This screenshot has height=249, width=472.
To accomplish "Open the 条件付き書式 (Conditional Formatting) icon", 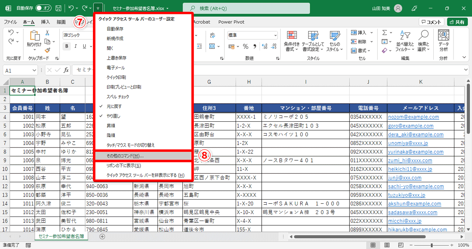I will [x=291, y=41].
